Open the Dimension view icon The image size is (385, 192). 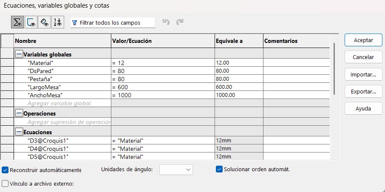(x=44, y=23)
